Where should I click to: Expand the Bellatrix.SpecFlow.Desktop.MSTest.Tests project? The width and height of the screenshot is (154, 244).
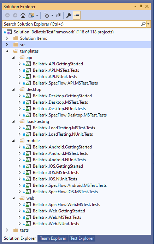pos(19,115)
